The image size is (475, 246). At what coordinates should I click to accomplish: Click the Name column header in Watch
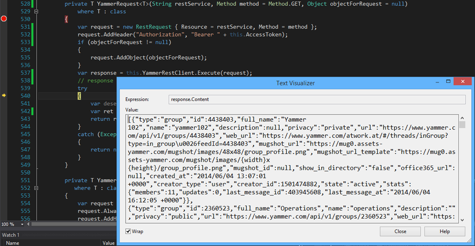(13, 243)
